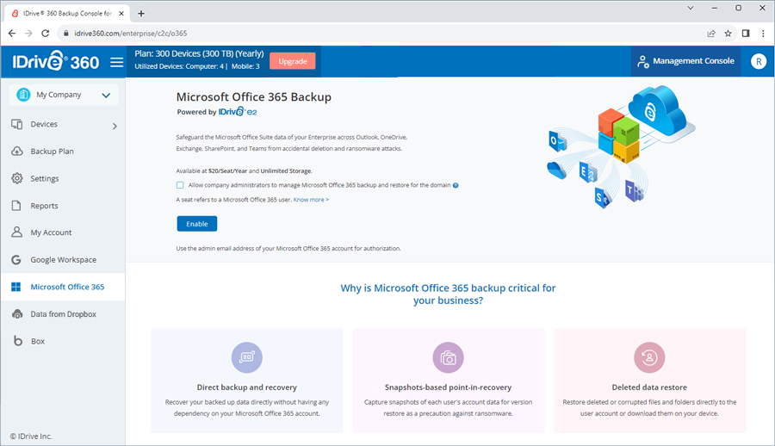The image size is (775, 446).
Task: Open Google Workspace in sidebar
Action: (x=63, y=259)
